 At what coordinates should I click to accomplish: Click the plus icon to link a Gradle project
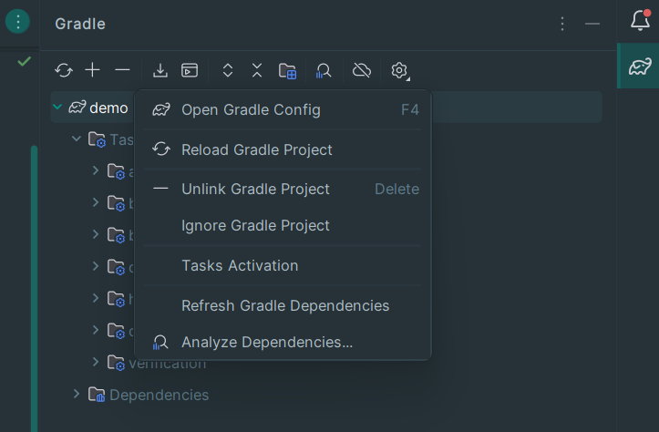pyautogui.click(x=93, y=70)
